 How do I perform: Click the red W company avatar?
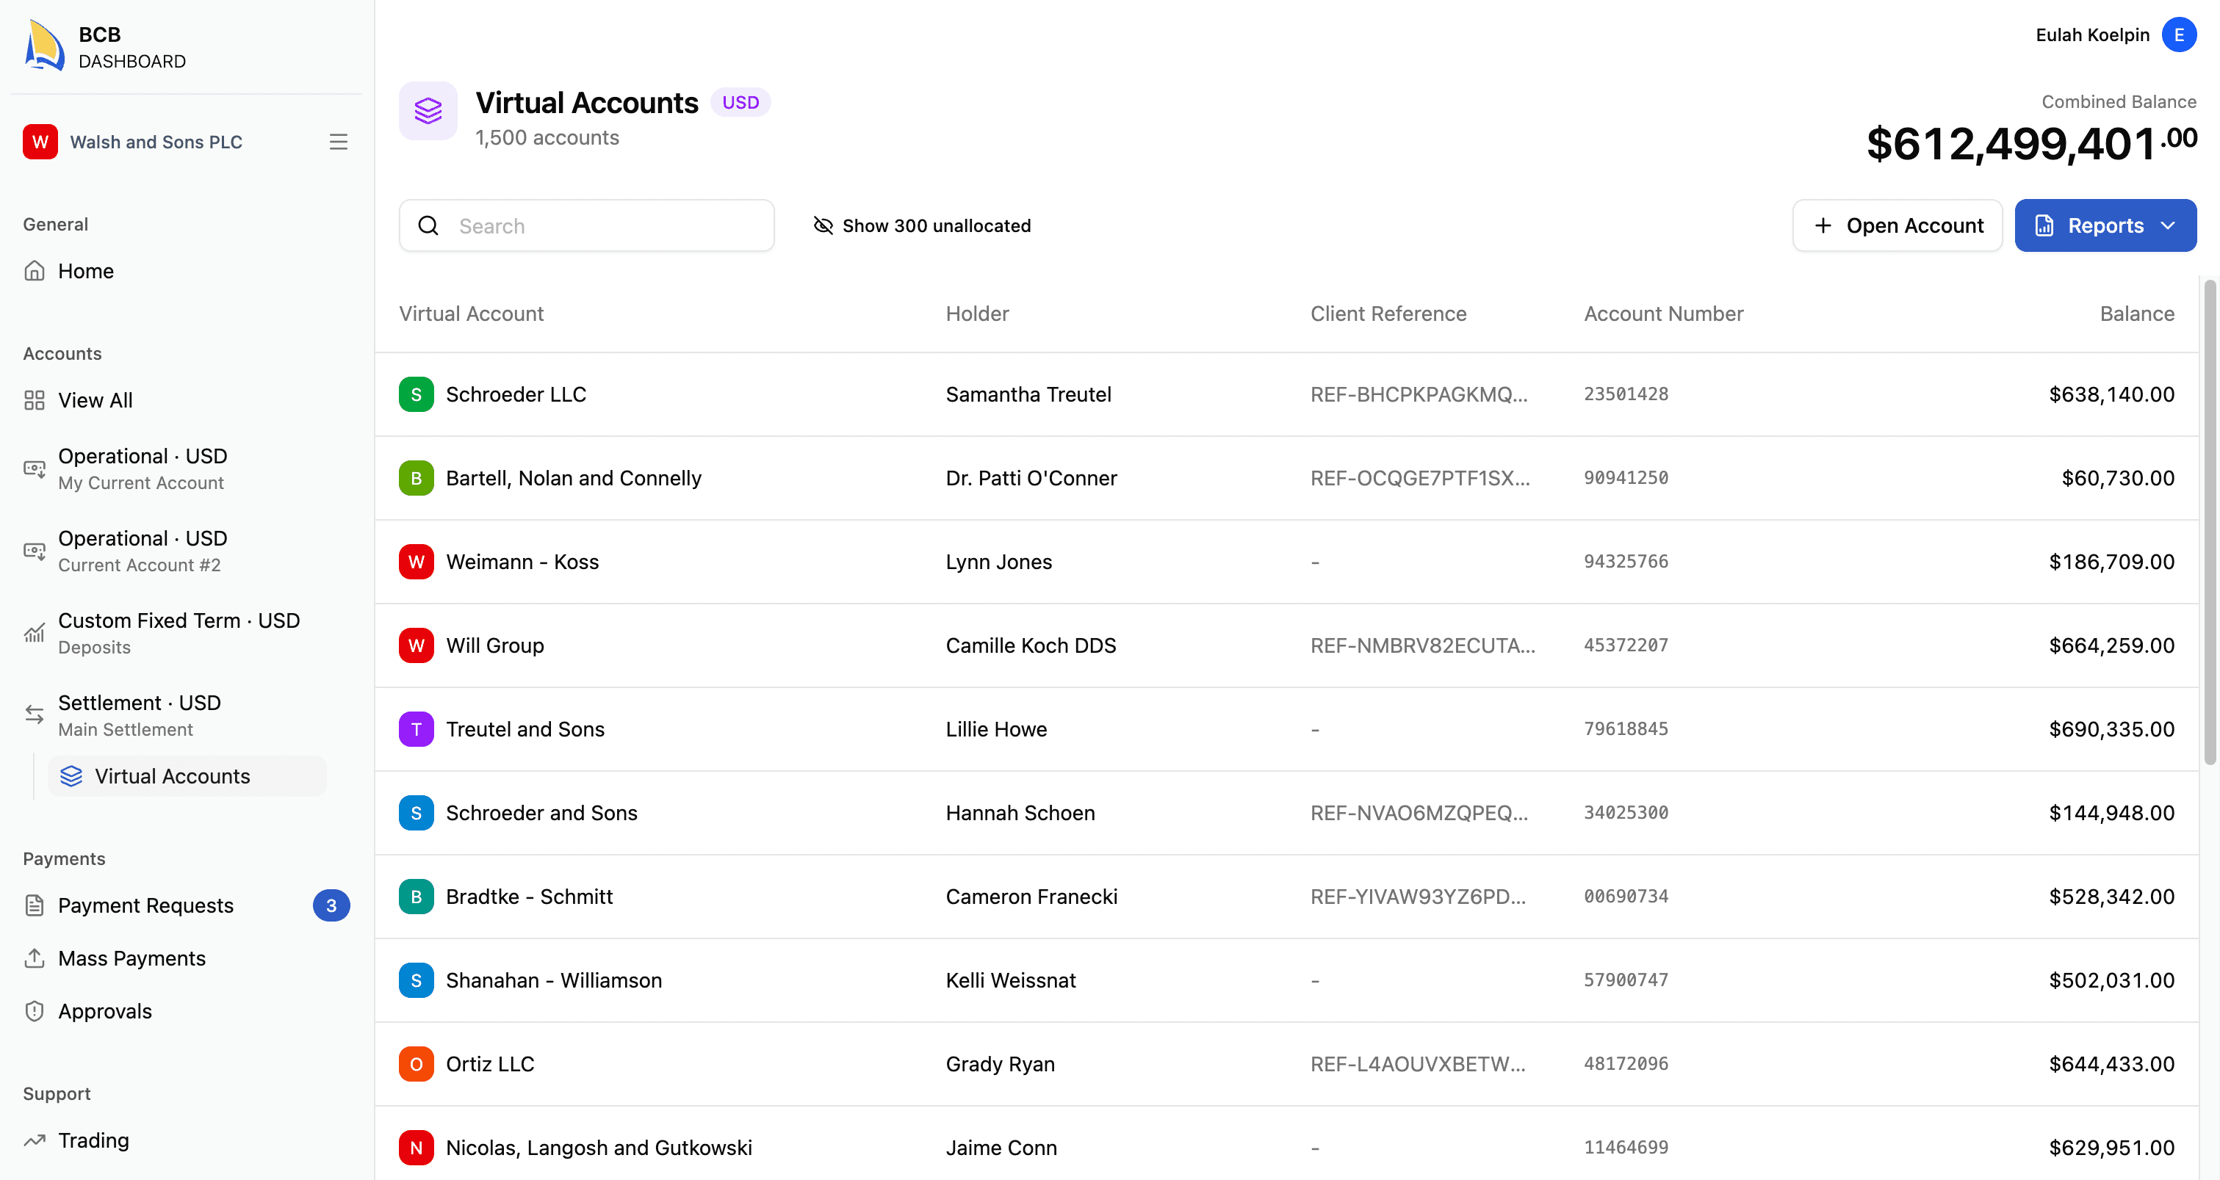pyautogui.click(x=40, y=142)
